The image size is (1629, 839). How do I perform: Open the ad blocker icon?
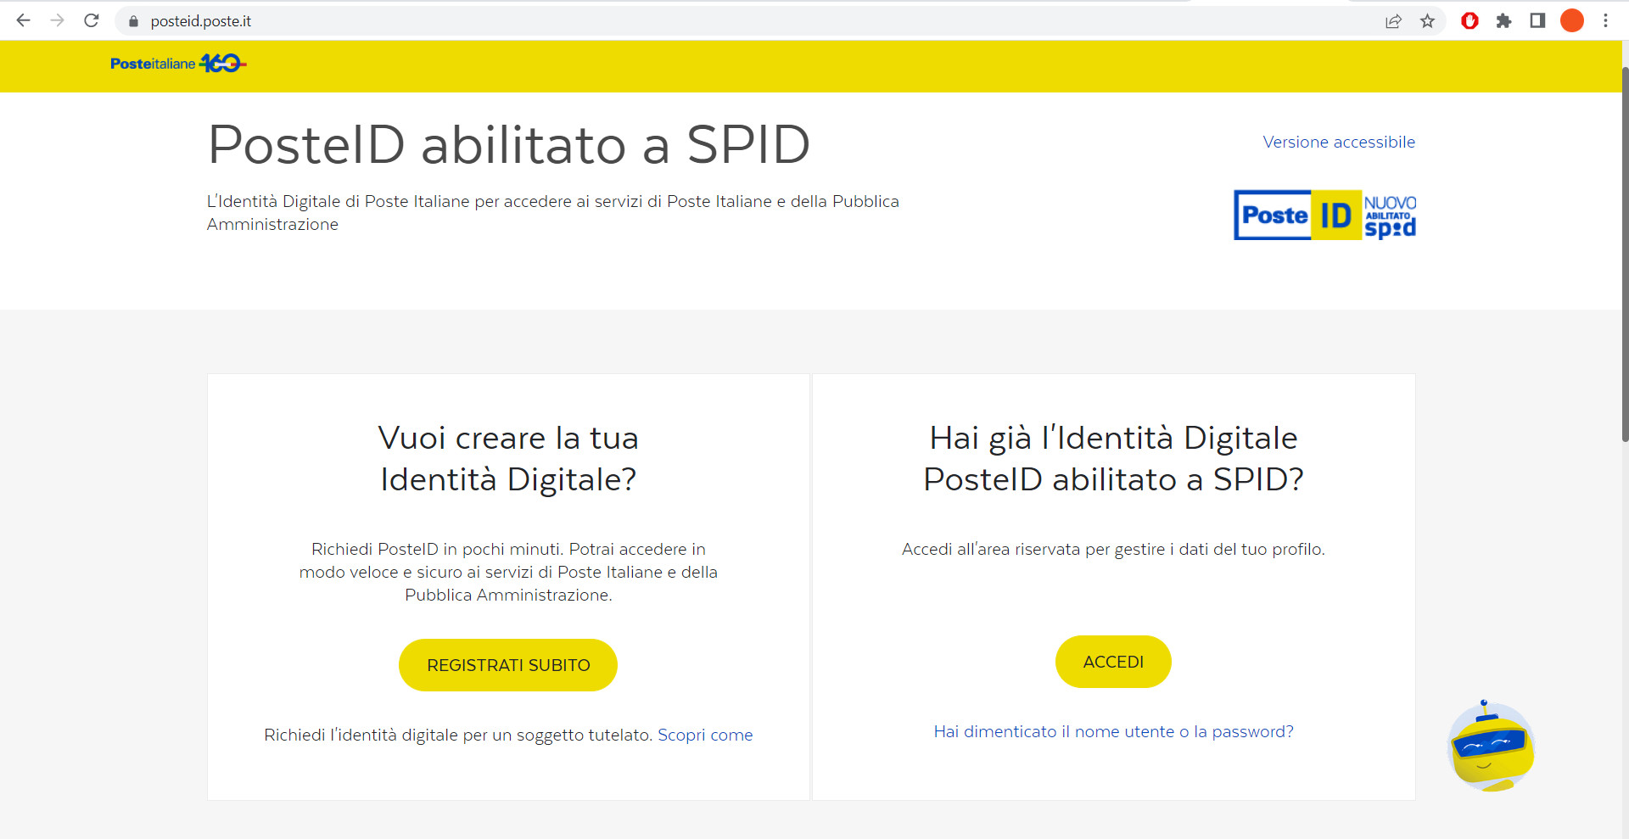pyautogui.click(x=1469, y=20)
